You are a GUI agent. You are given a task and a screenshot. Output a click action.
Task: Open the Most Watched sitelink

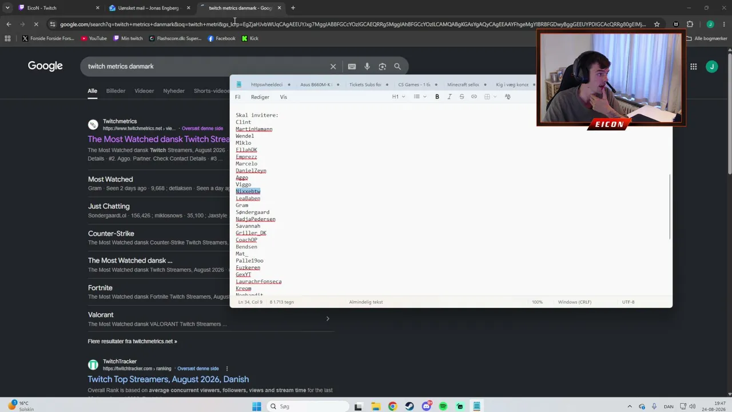[x=110, y=179]
